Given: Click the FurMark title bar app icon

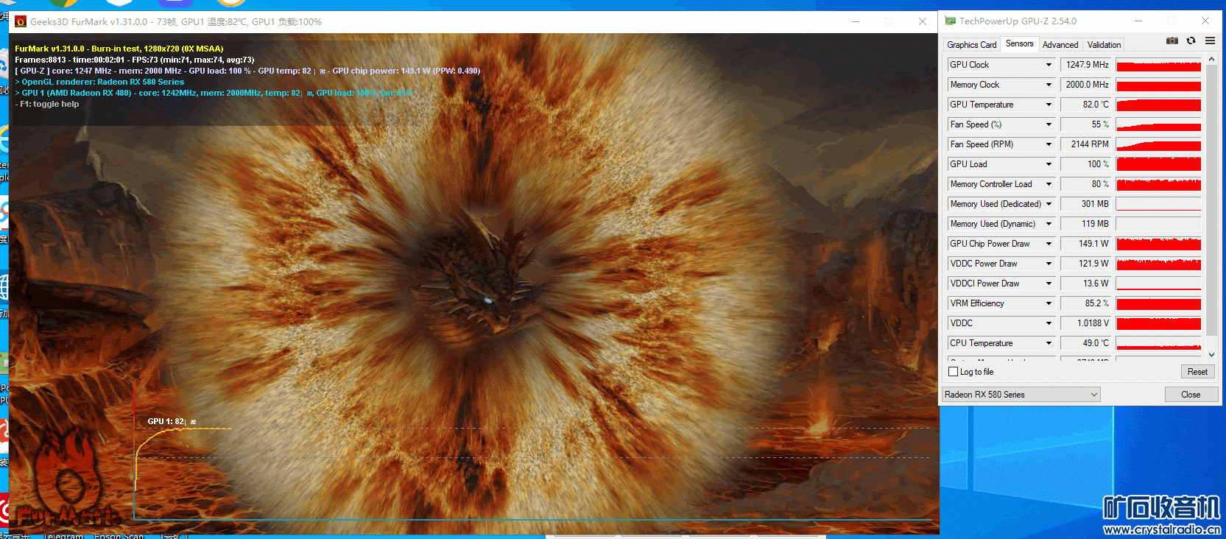Looking at the screenshot, I should pyautogui.click(x=21, y=22).
